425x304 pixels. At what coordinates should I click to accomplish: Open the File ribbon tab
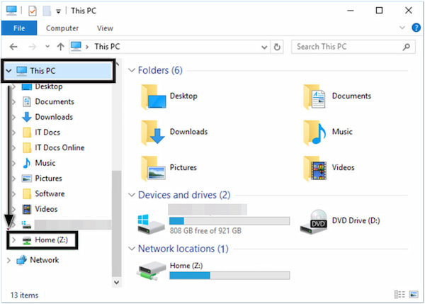click(x=19, y=28)
